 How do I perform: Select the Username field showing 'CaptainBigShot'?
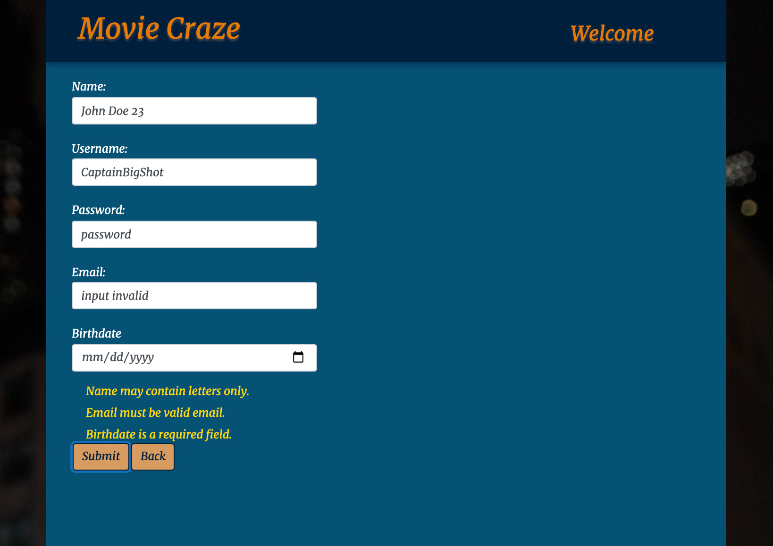coord(194,172)
